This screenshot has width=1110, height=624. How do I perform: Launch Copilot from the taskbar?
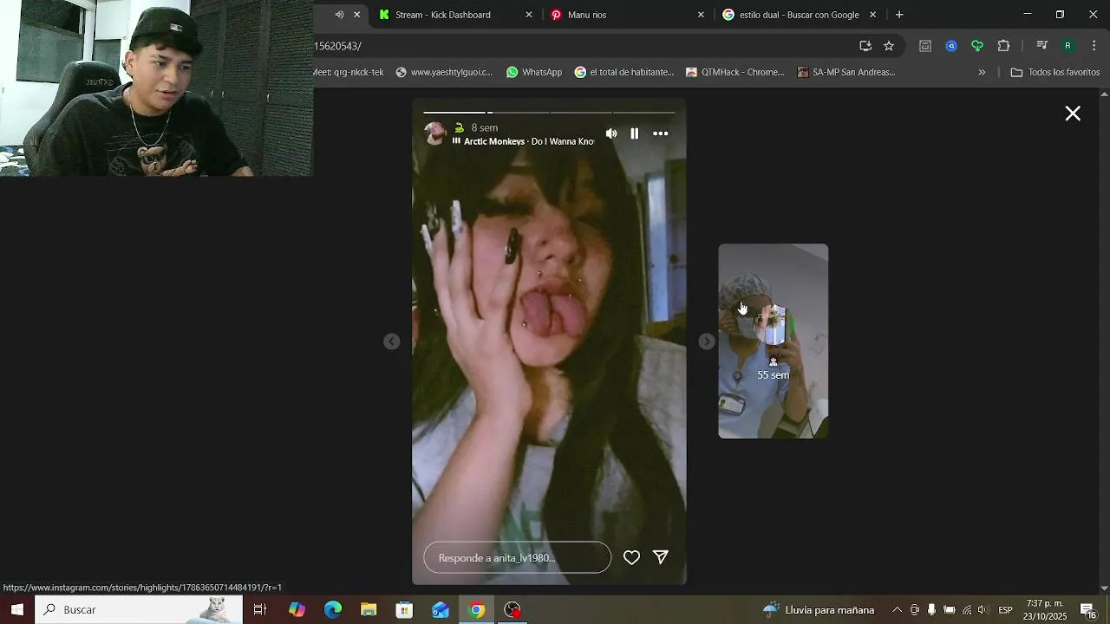pos(297,609)
